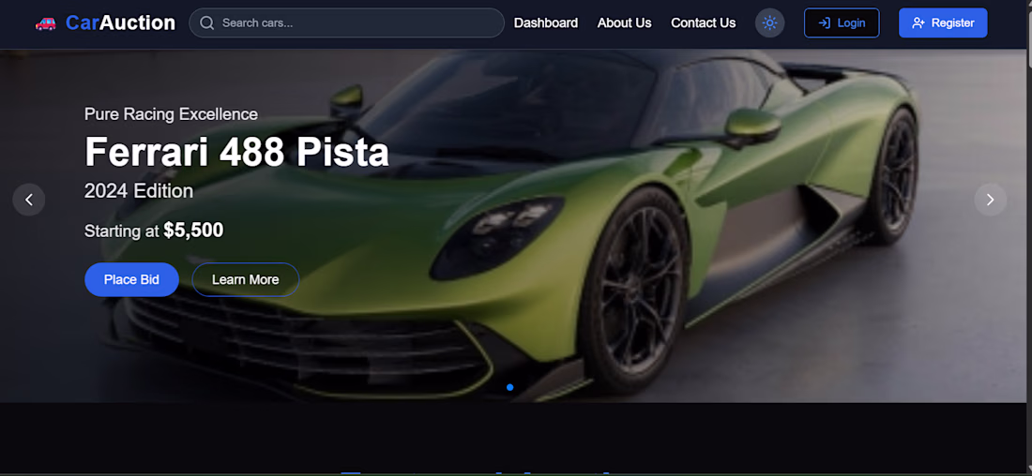The width and height of the screenshot is (1032, 476).
Task: Click the red car logo icon
Action: point(45,23)
